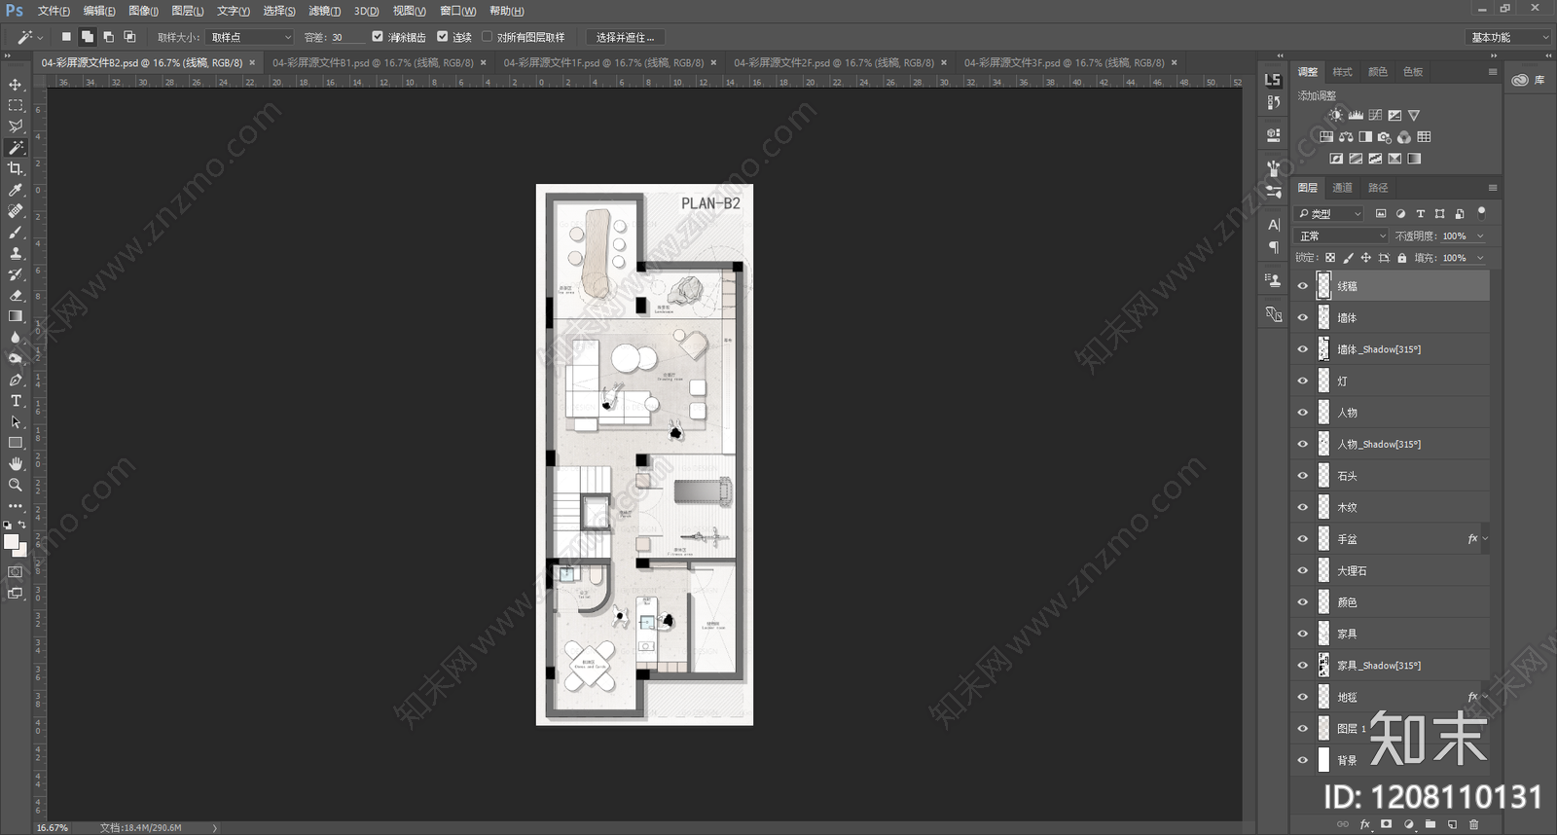Select the Eyedropper tool
The width and height of the screenshot is (1557, 835).
coord(16,190)
